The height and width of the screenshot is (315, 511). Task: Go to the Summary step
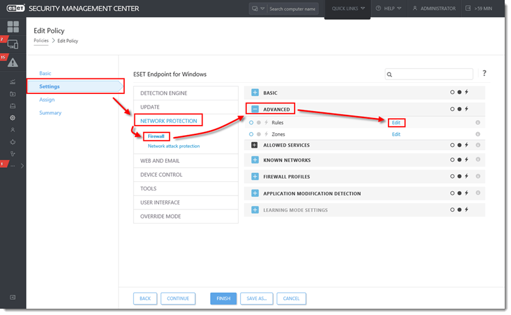pyautogui.click(x=50, y=112)
